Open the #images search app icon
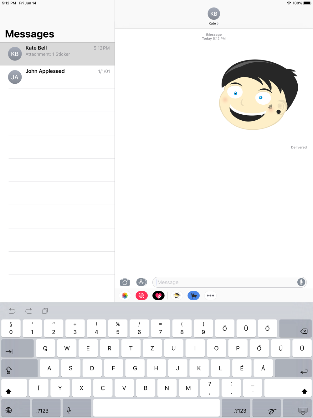Image resolution: width=313 pixels, height=418 pixels. pos(141,295)
